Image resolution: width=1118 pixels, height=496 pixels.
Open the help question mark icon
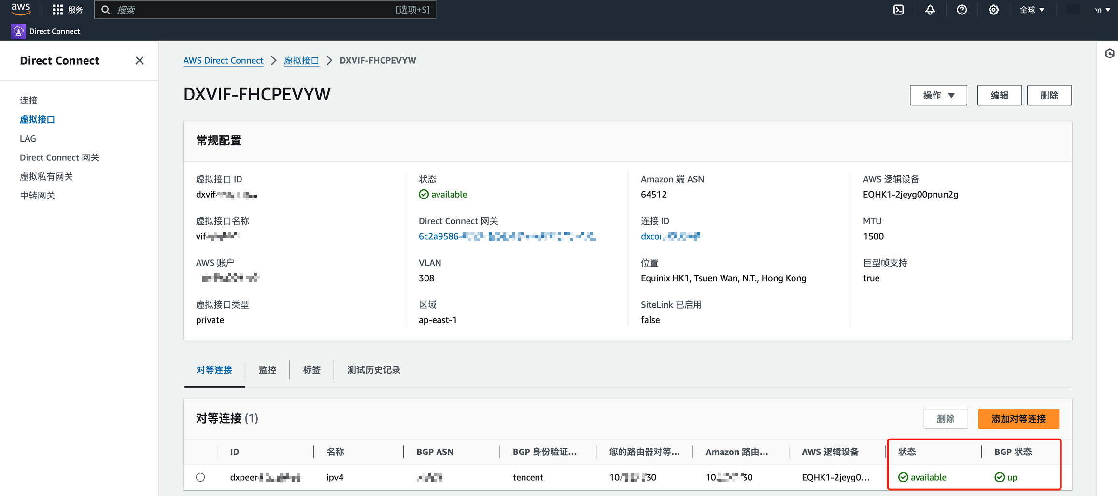pyautogui.click(x=962, y=10)
